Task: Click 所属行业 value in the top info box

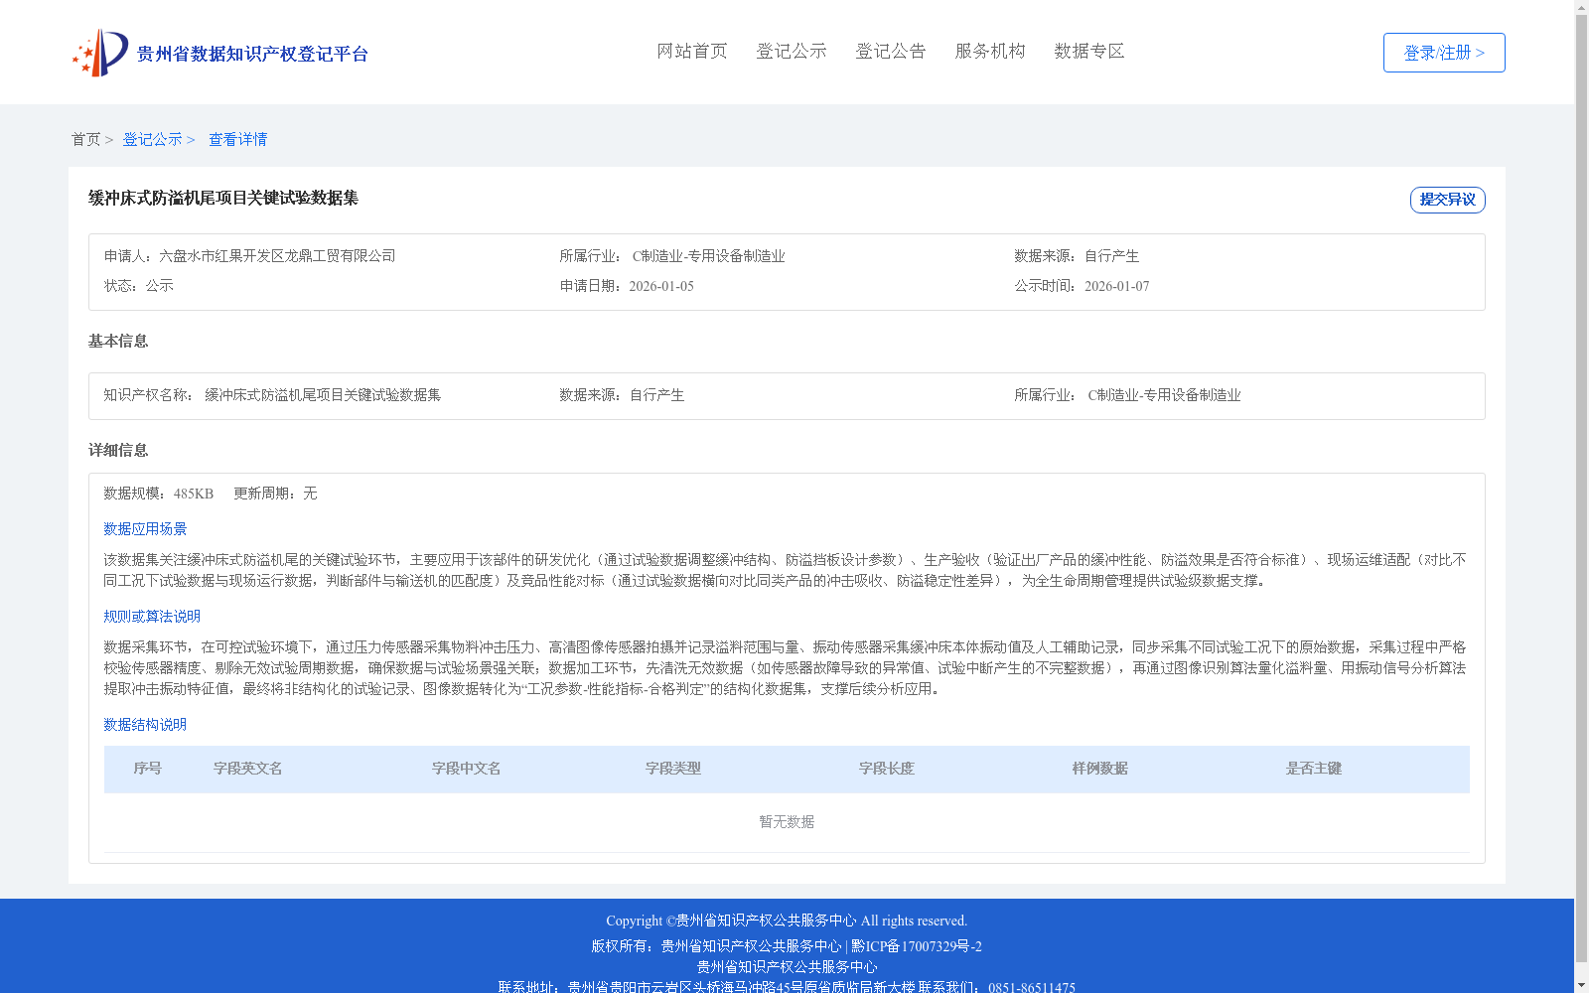Action: pyautogui.click(x=709, y=256)
